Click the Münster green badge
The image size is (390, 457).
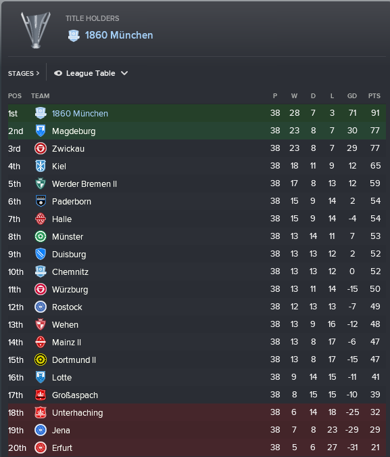pos(41,237)
